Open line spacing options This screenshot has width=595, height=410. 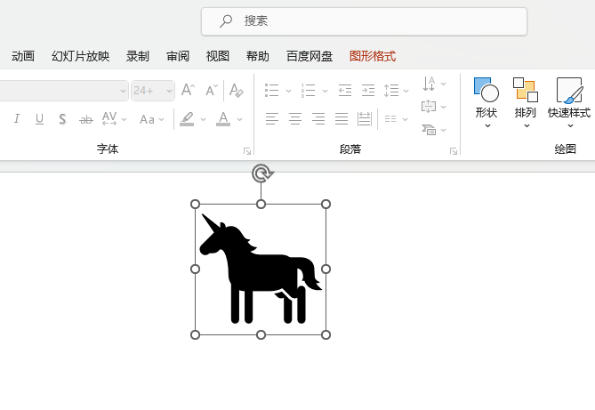(x=396, y=91)
